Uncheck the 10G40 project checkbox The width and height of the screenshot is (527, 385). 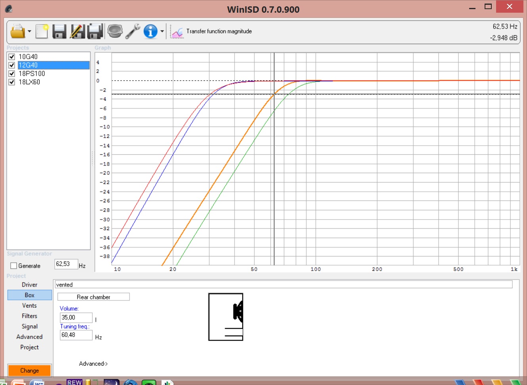[x=12, y=57]
